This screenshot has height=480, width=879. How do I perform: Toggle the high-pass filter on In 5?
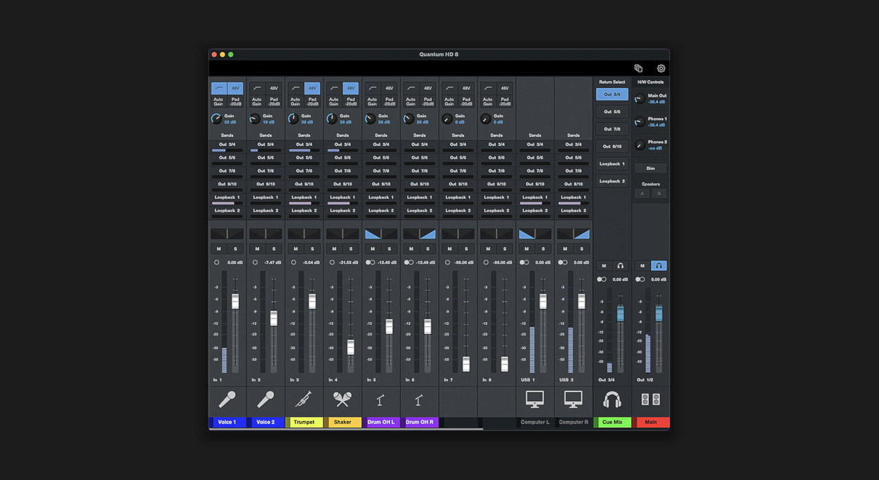373,88
